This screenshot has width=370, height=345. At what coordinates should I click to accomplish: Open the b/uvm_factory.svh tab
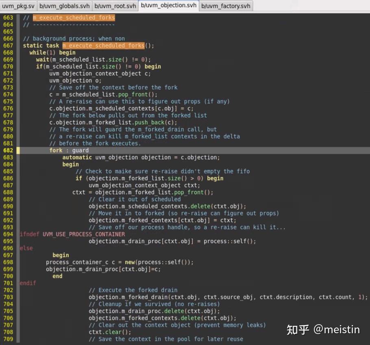(226, 6)
